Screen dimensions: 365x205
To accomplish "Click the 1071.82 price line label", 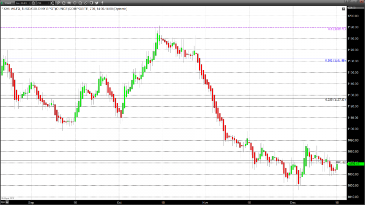I will point(341,162).
